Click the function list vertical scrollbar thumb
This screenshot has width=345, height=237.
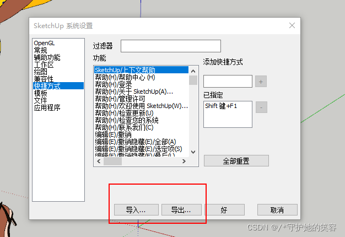tap(193, 80)
